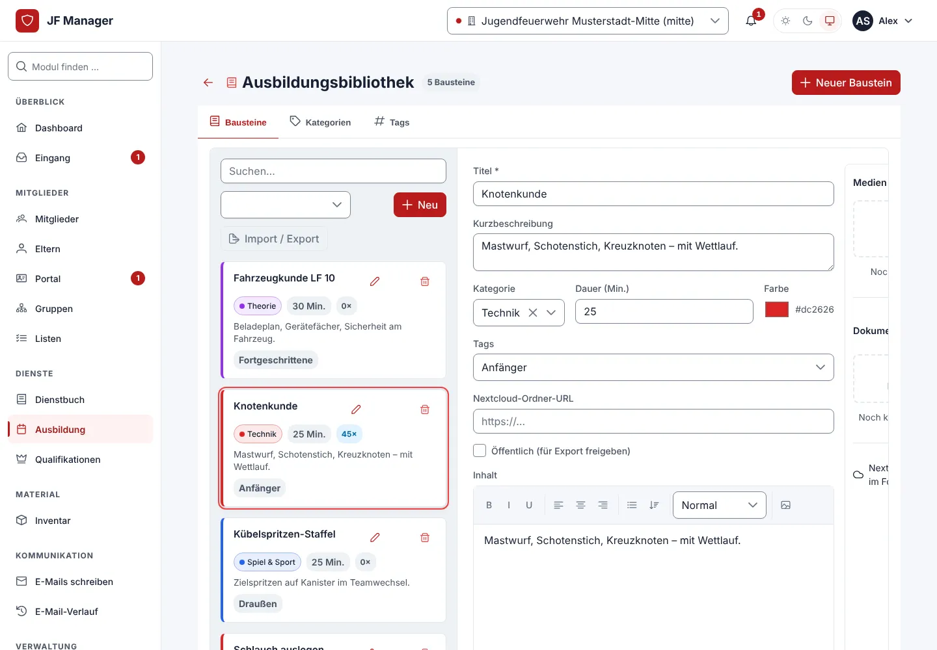Delete the Fahrzeugkunde LF 10 card
This screenshot has width=937, height=650.
(x=425, y=281)
